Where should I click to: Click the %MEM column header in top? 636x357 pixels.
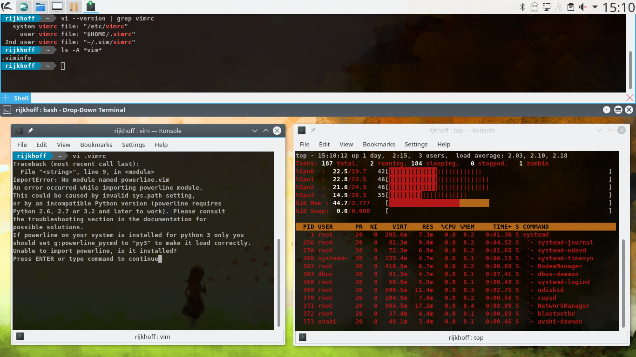[x=467, y=227]
